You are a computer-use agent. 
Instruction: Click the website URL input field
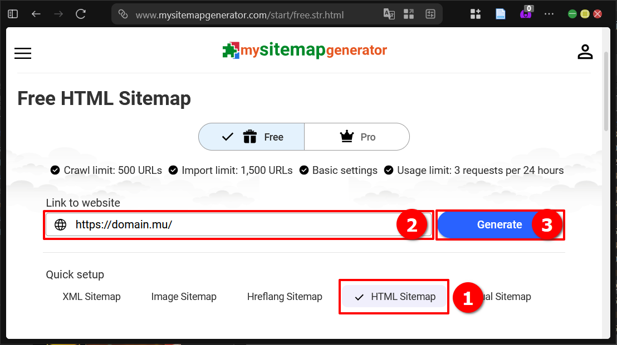tap(223, 224)
